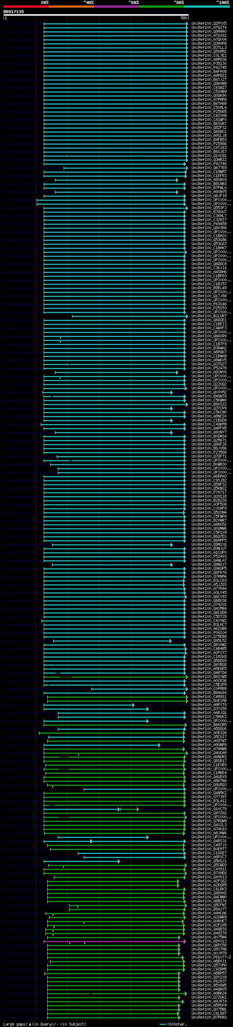
Task: Open the UniRef100_Q9M4R0 hit label
Action: (x=209, y=31)
